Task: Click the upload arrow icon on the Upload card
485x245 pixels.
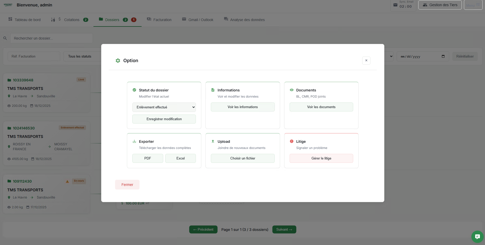Action: [213, 141]
